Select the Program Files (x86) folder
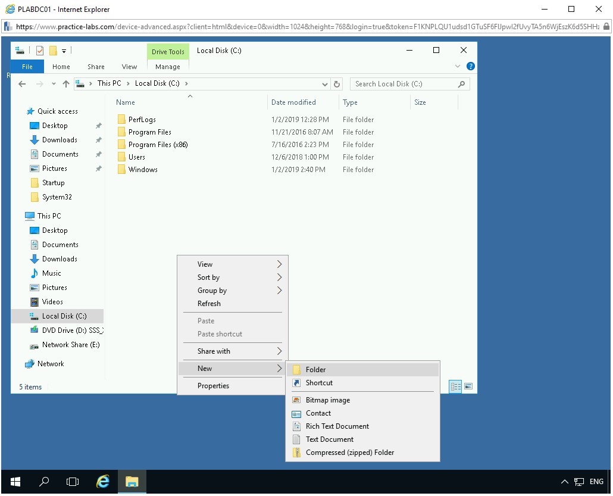 (158, 144)
